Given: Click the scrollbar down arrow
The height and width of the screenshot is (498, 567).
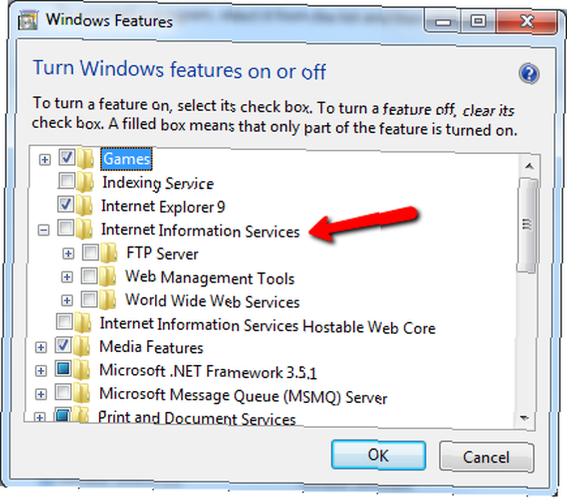Looking at the screenshot, I should point(524,418).
